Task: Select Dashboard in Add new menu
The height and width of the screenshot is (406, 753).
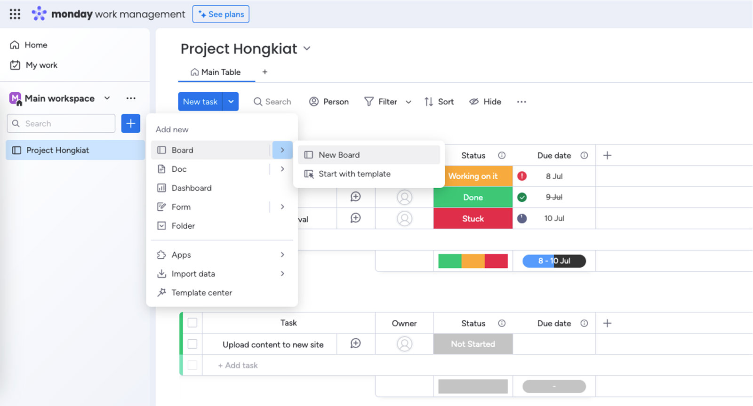Action: coord(222,188)
